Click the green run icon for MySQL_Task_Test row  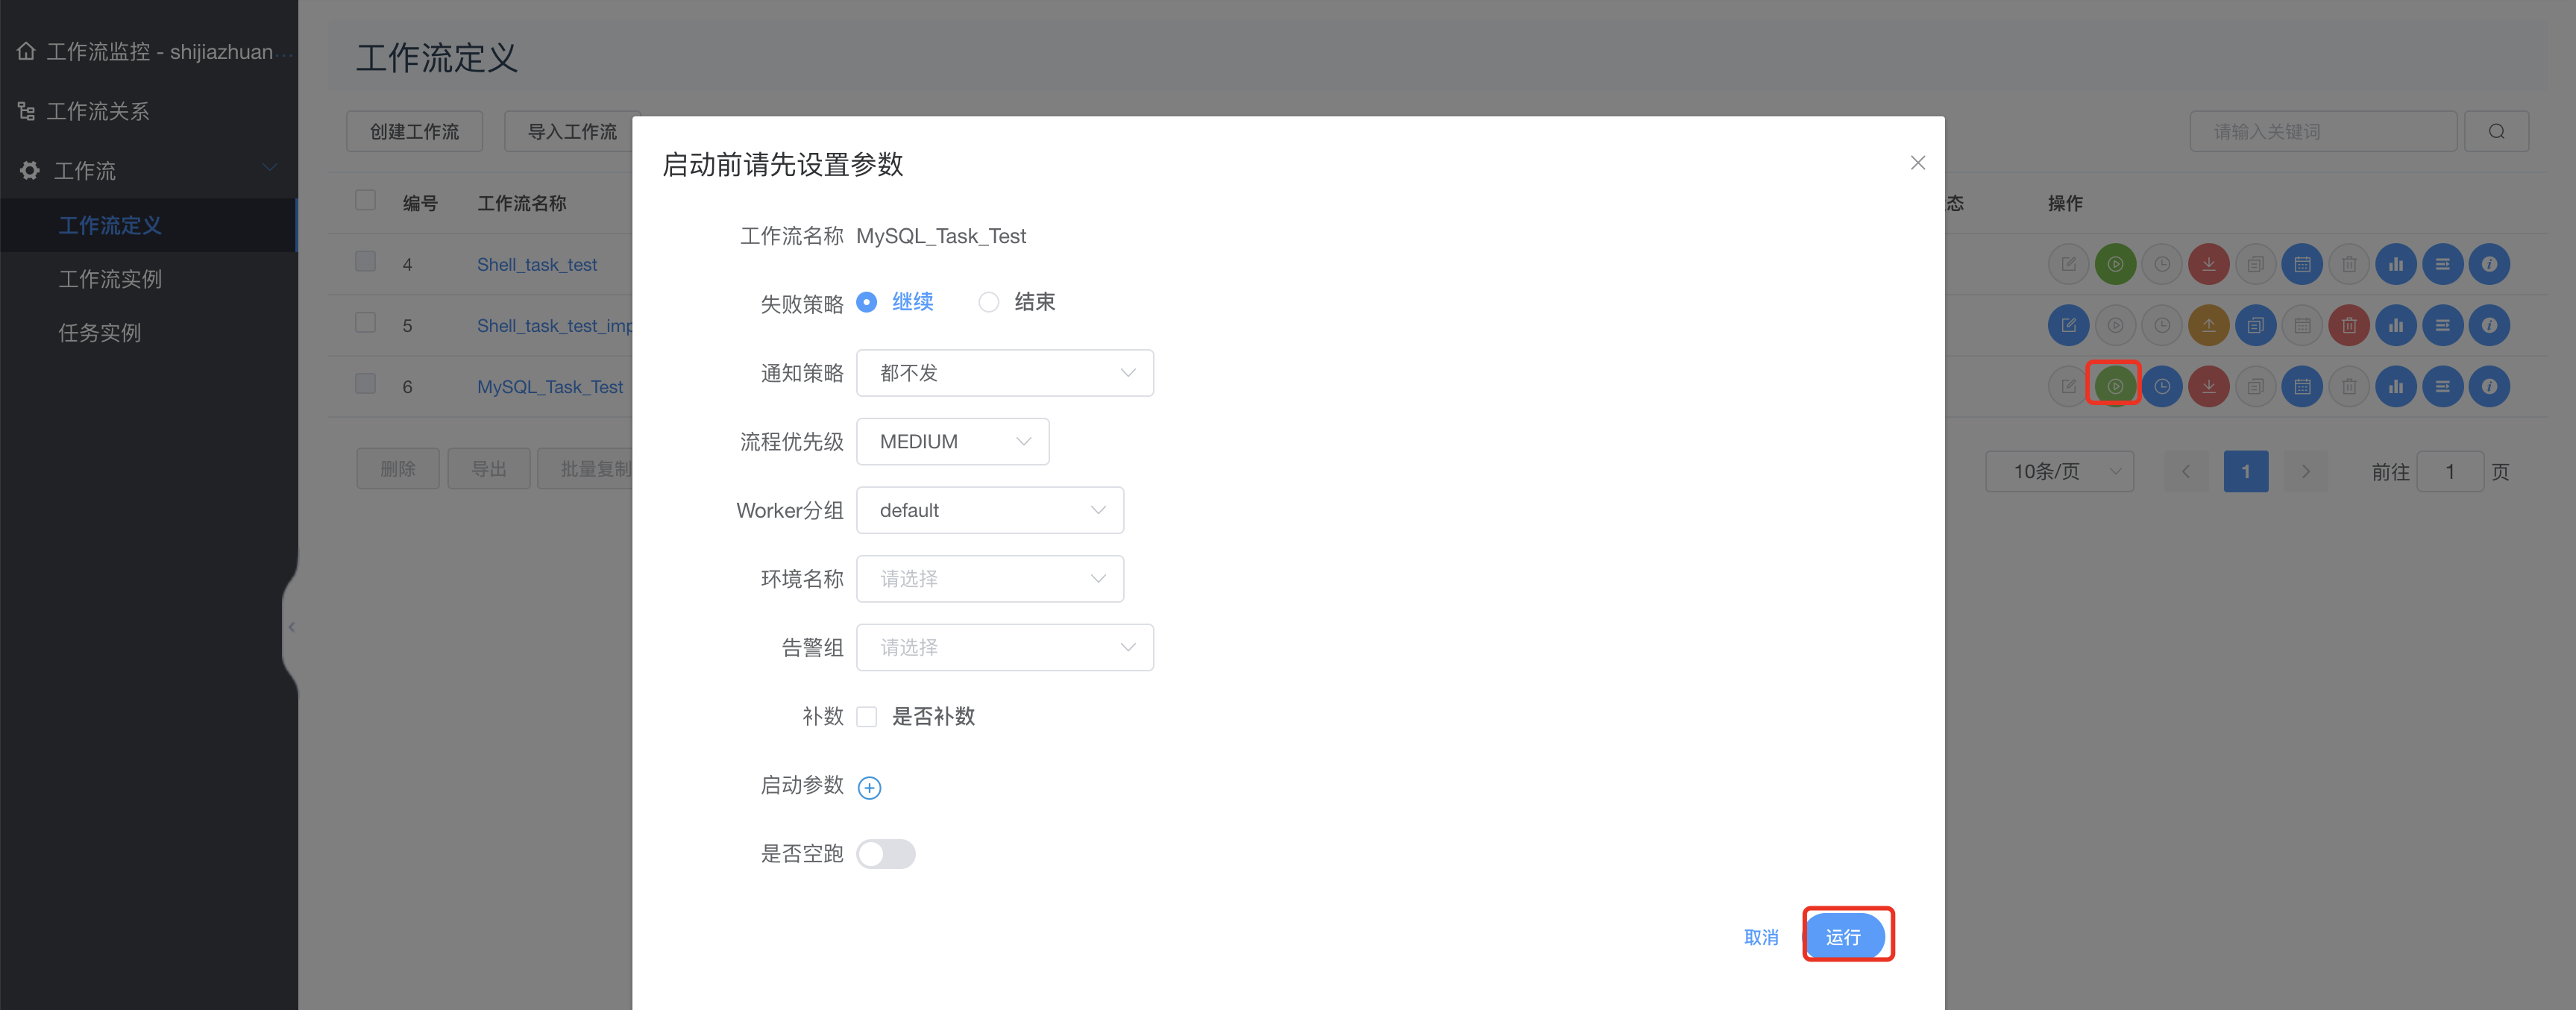click(x=2114, y=386)
